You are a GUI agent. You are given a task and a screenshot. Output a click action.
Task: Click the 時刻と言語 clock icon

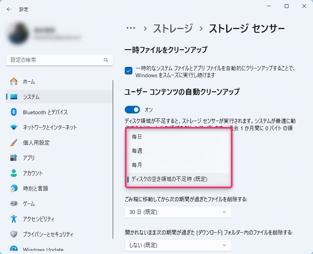(14, 188)
